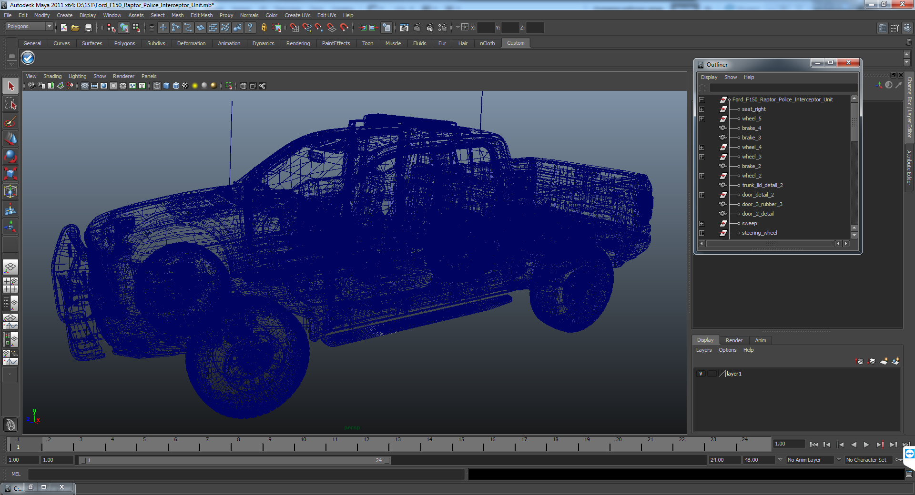The height and width of the screenshot is (495, 915).
Task: Expand door_detail_2 node in Outliner
Action: click(x=702, y=195)
